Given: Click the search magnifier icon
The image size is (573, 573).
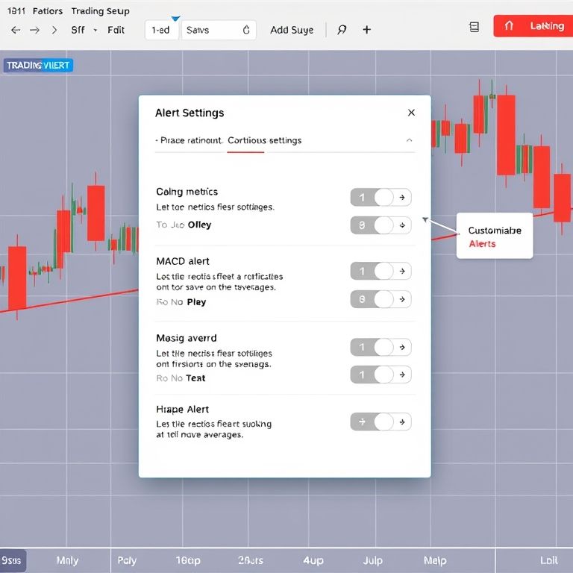Looking at the screenshot, I should pos(342,31).
